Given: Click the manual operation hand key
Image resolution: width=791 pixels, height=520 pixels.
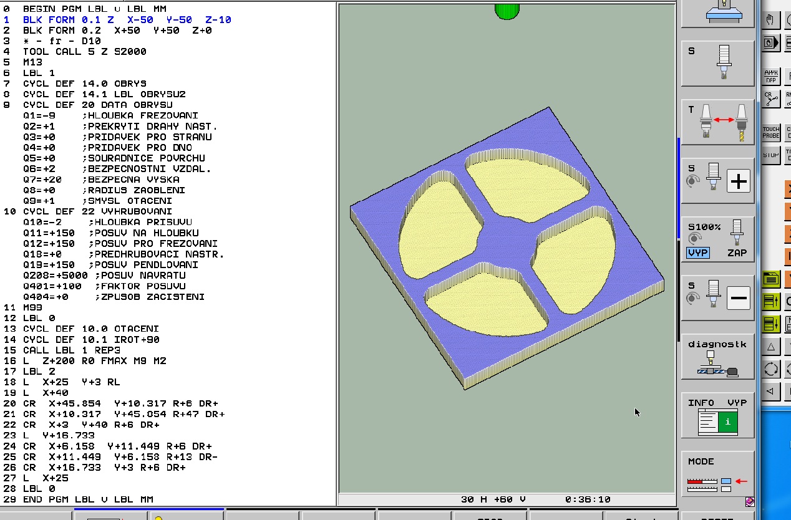Looking at the screenshot, I should (770, 20).
